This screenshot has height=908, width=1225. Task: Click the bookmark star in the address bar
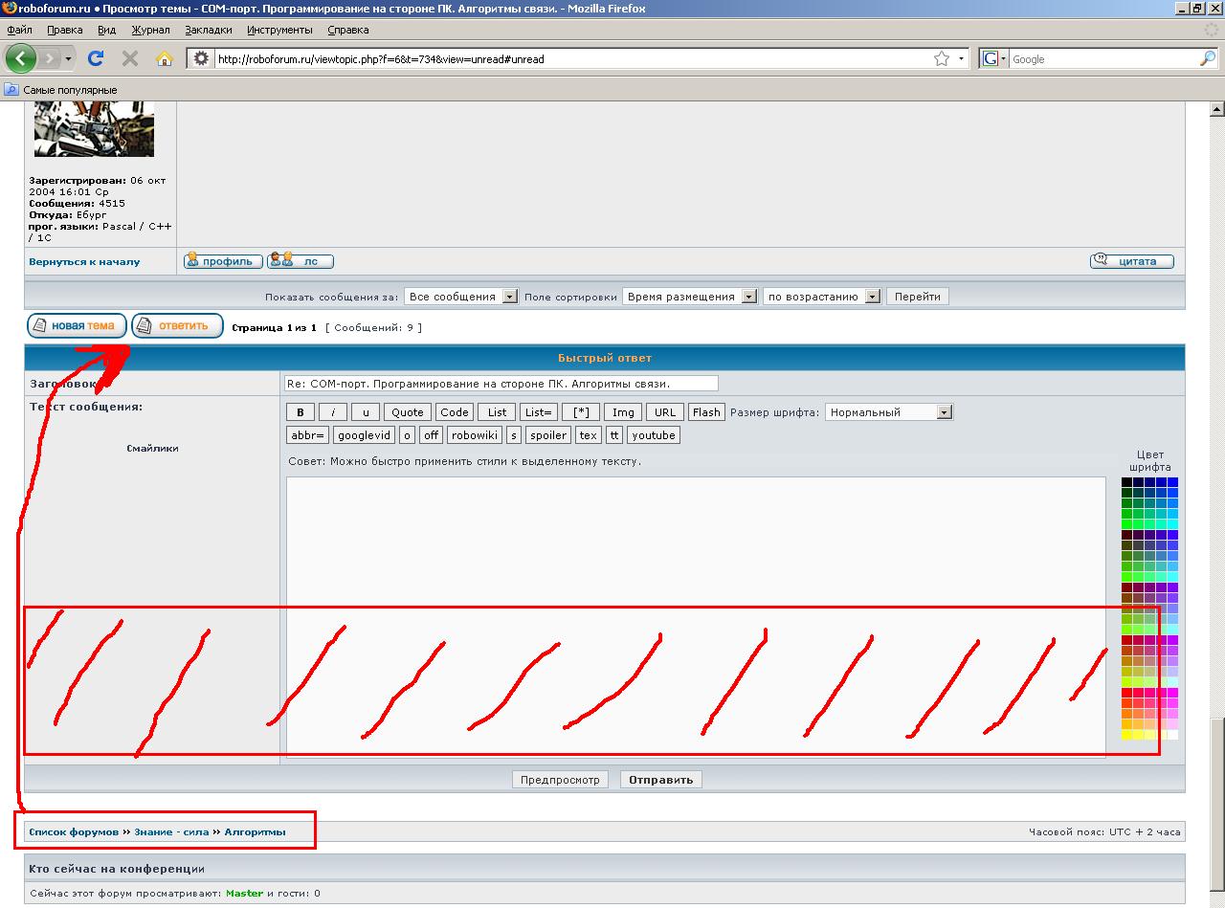(x=942, y=58)
